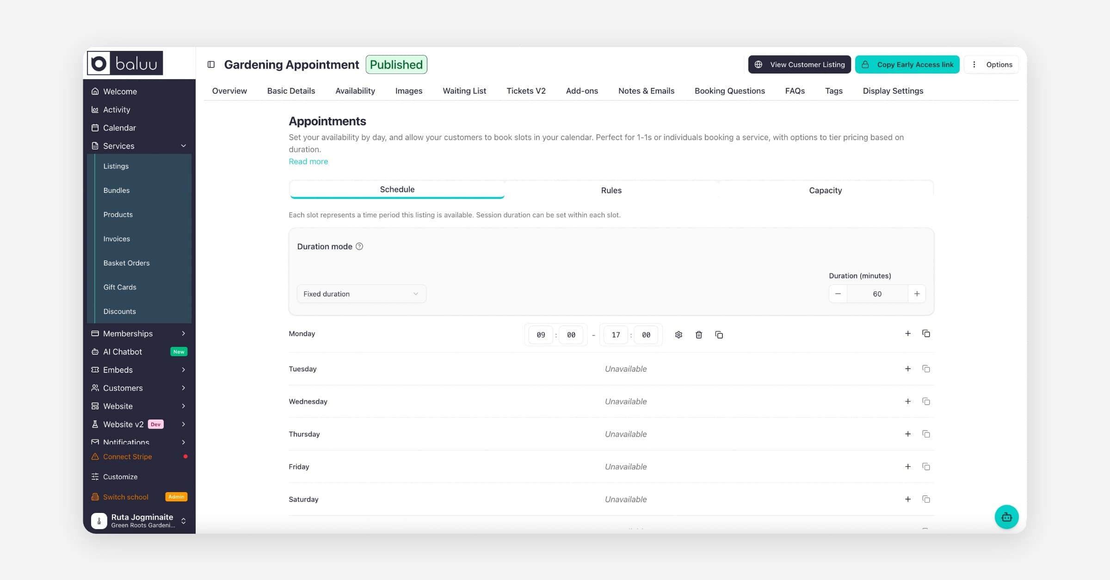Add another slot to Monday
Viewport: 1110px width, 580px height.
tap(908, 333)
